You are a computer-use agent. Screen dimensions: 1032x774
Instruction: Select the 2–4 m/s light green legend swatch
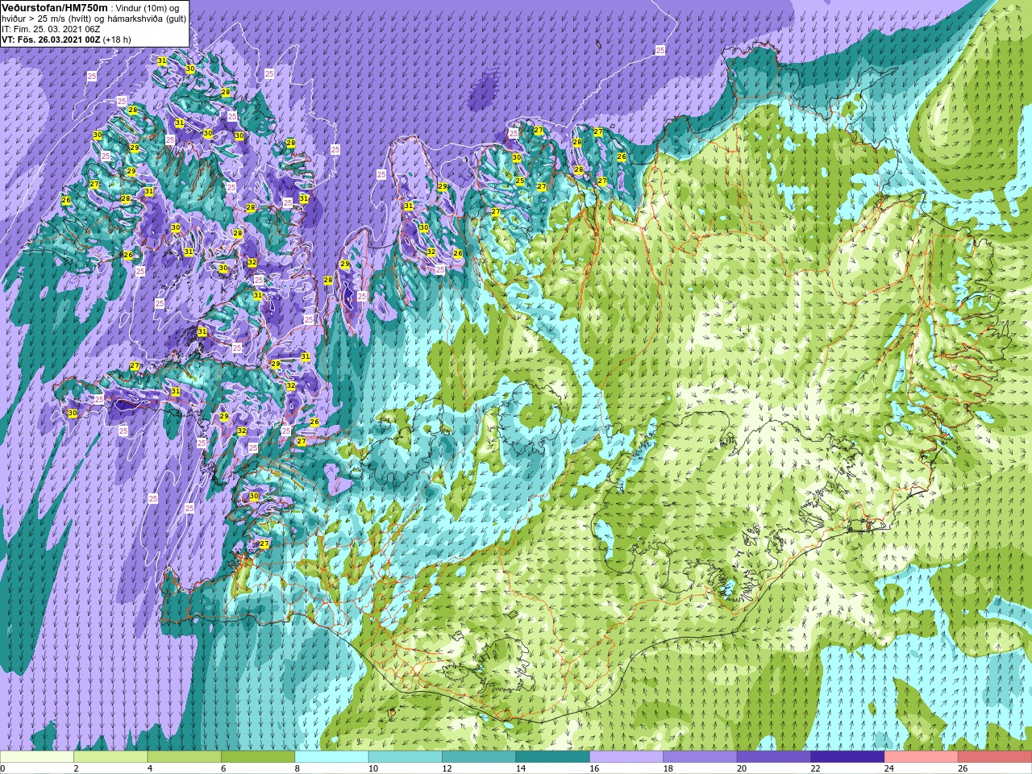click(110, 757)
